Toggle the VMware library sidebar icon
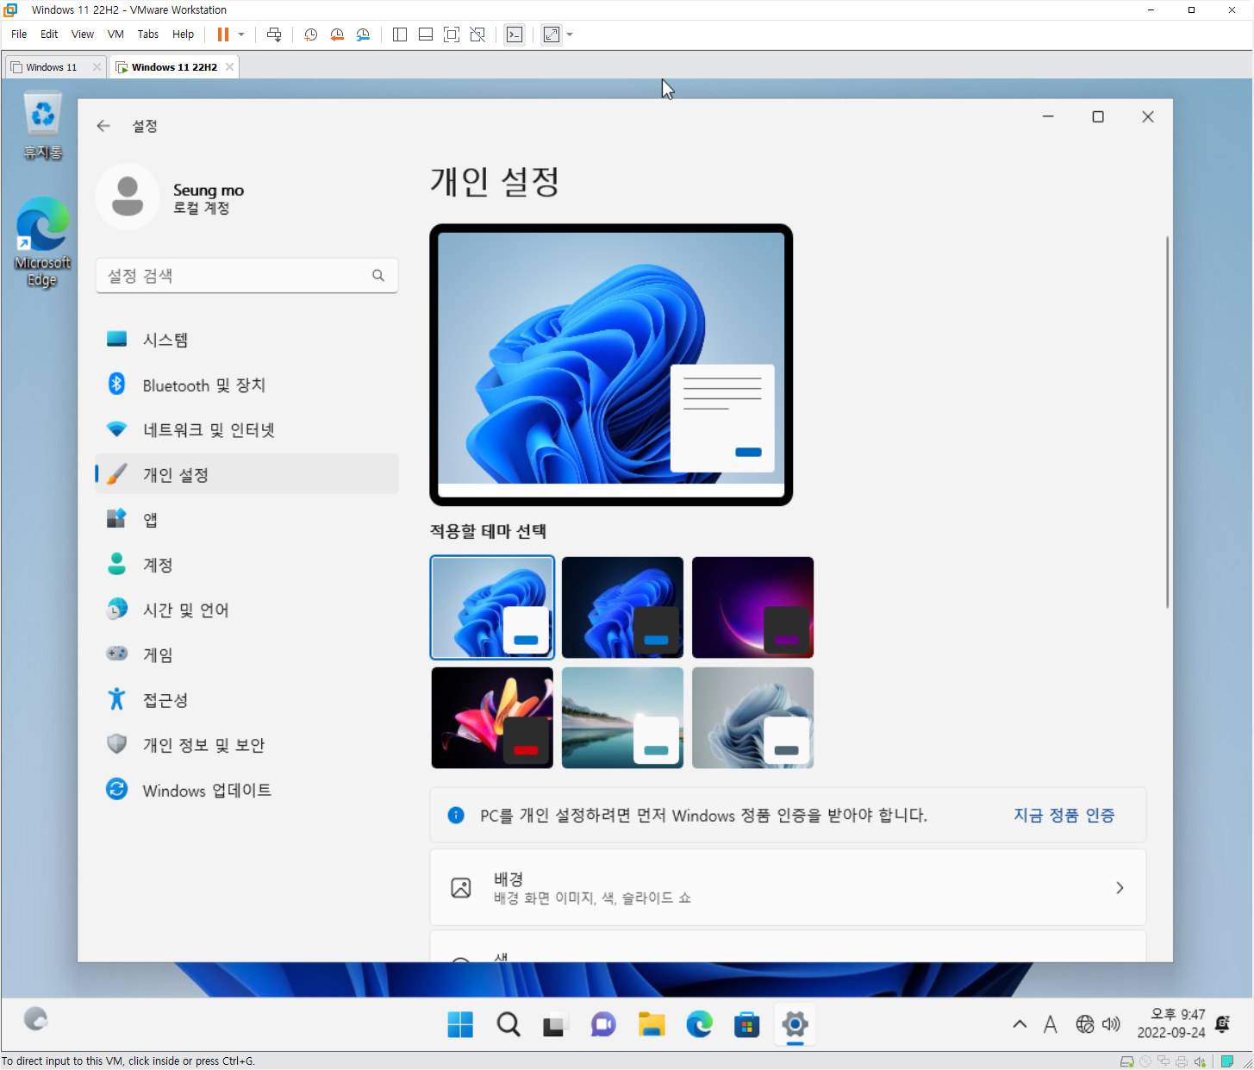This screenshot has height=1070, width=1254. [400, 34]
